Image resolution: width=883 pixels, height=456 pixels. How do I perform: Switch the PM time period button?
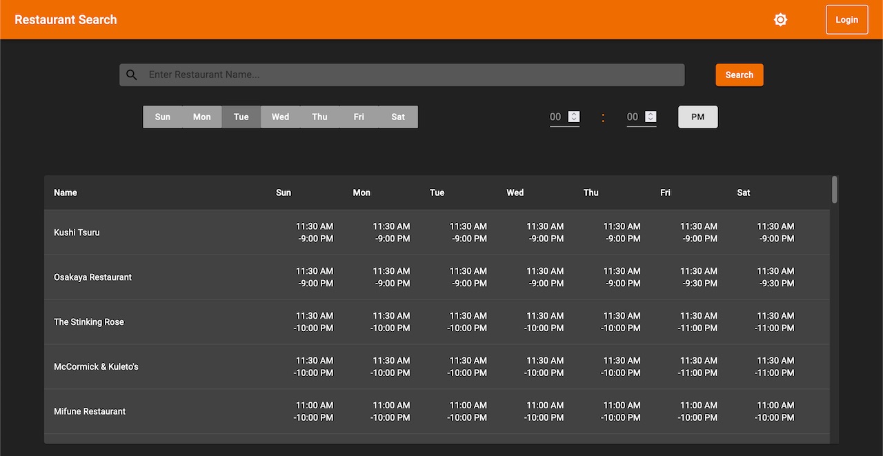point(697,117)
